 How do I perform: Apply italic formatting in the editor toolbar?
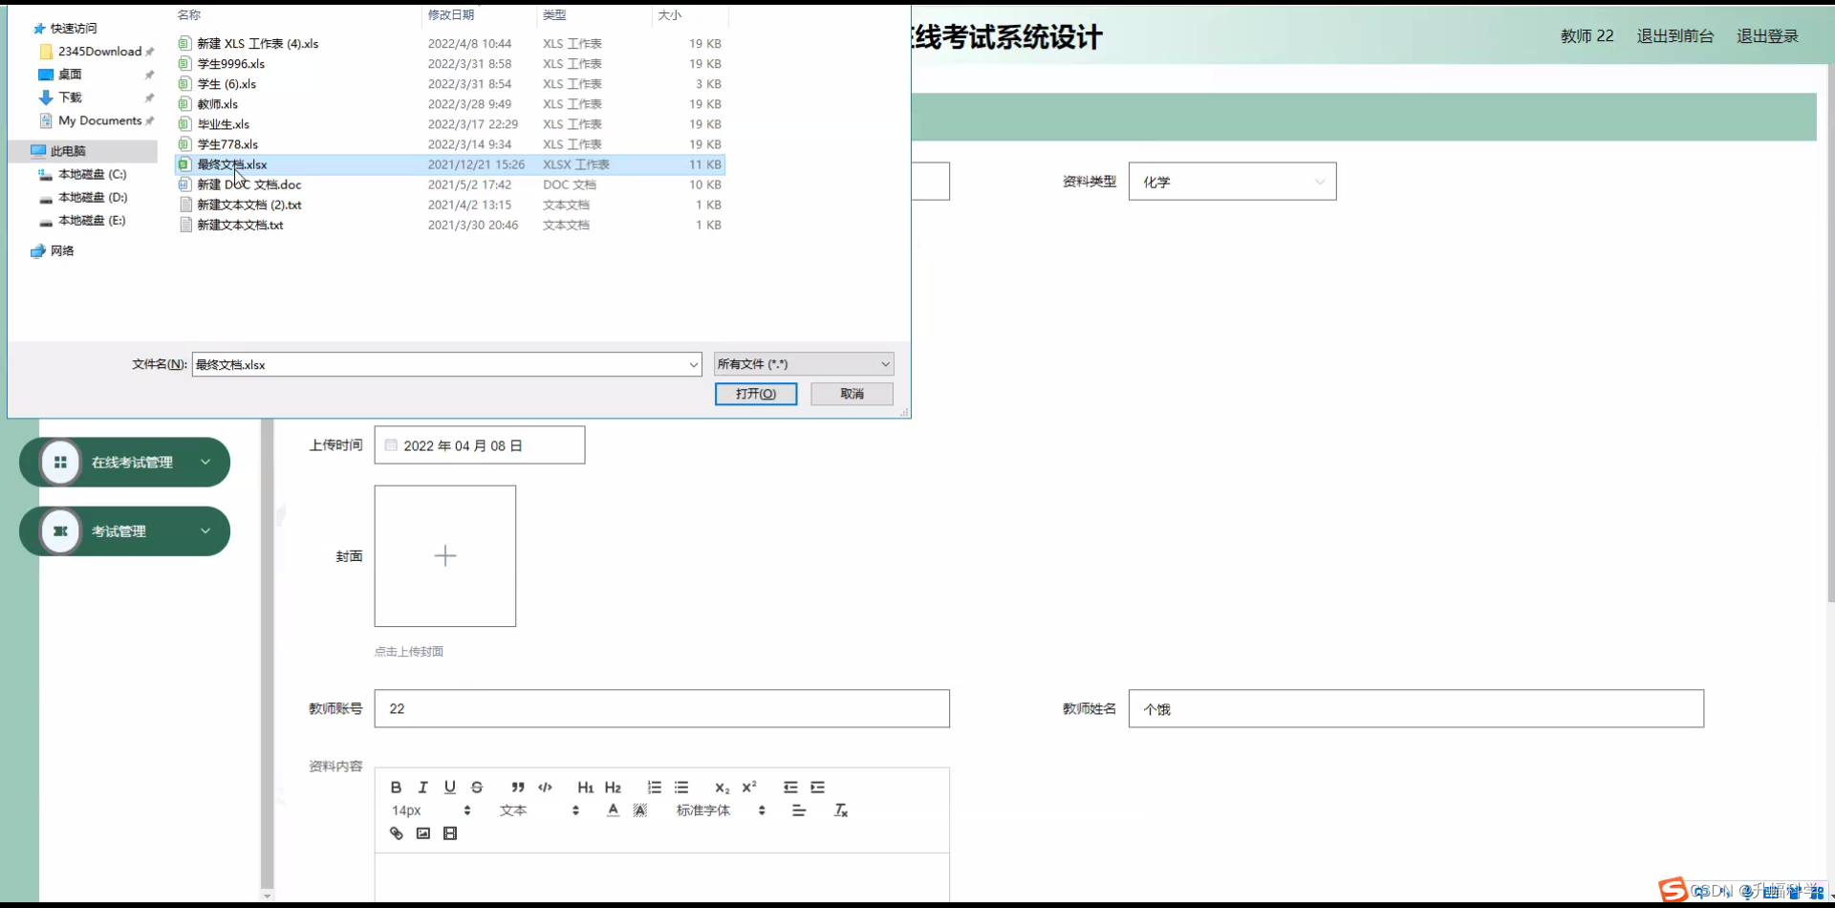tap(422, 787)
